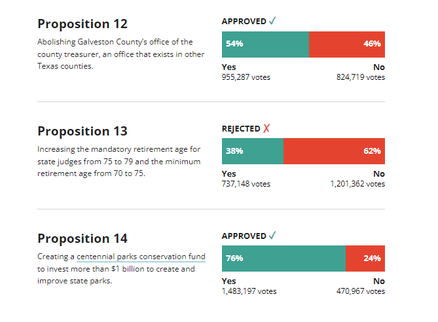Click the REJECTED status label

(x=241, y=128)
